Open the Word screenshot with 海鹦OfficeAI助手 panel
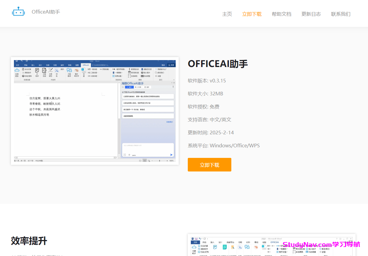Viewport: 368px width, 256px height. click(x=95, y=111)
